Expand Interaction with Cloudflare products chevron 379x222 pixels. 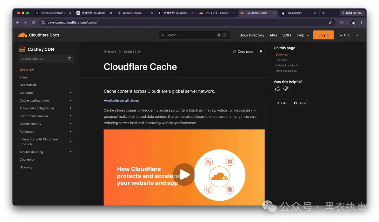pyautogui.click(x=70, y=142)
